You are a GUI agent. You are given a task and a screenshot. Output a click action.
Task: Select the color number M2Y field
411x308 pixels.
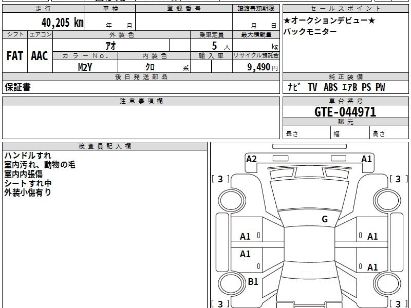85,67
